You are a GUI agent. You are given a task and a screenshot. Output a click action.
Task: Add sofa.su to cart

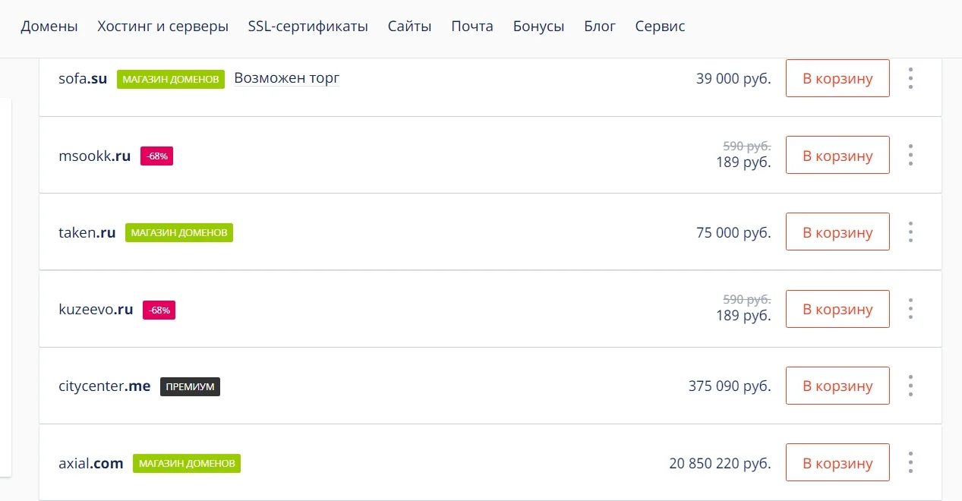[837, 78]
